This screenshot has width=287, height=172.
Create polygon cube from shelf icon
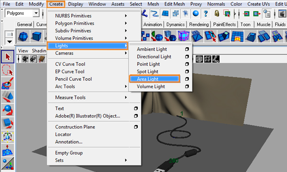37,36
